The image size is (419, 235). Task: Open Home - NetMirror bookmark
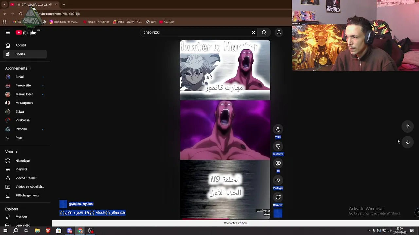[x=96, y=22]
